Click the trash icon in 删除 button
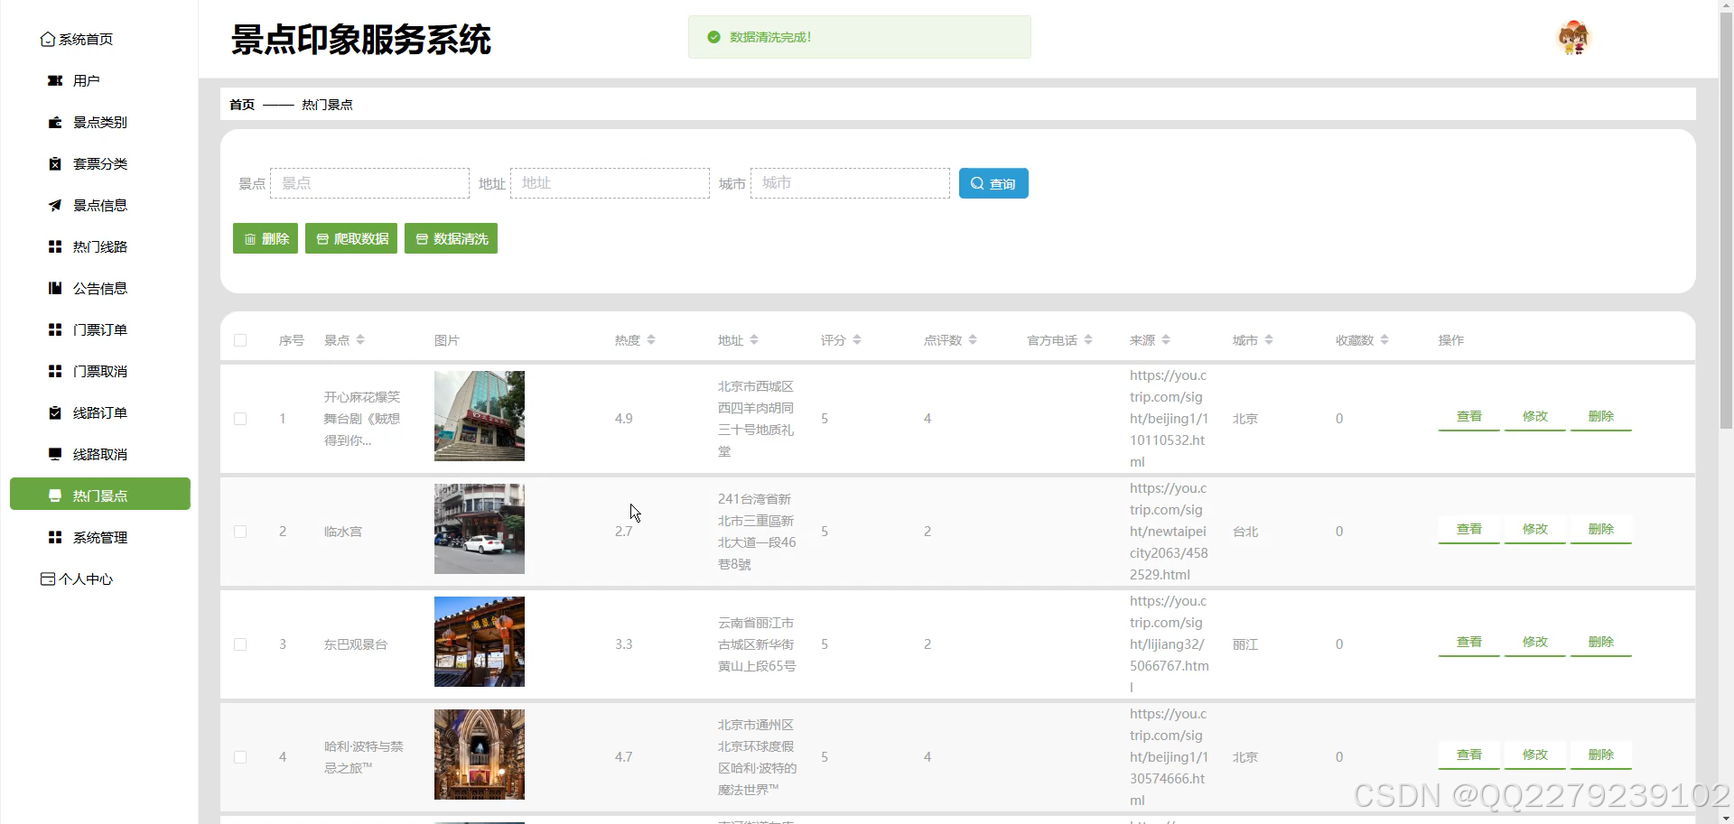Image resolution: width=1734 pixels, height=824 pixels. coord(250,239)
